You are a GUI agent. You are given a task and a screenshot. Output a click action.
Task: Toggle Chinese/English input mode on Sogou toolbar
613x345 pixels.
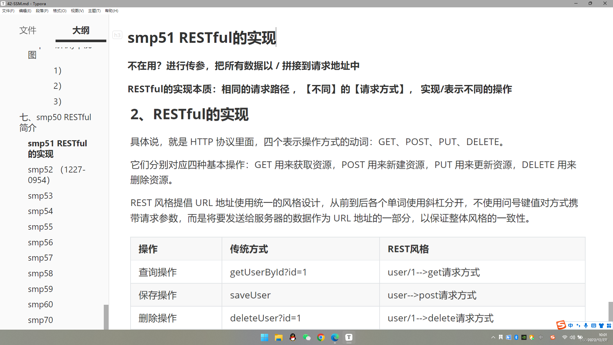(x=571, y=325)
